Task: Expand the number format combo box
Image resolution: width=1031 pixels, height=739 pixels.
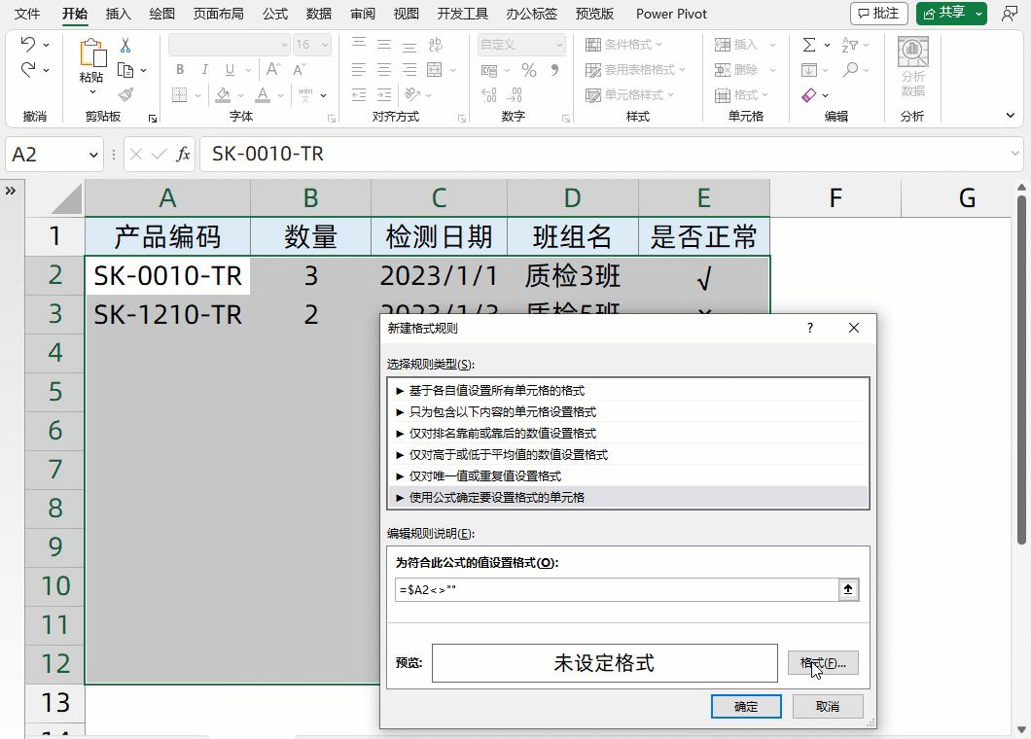Action: click(x=560, y=44)
